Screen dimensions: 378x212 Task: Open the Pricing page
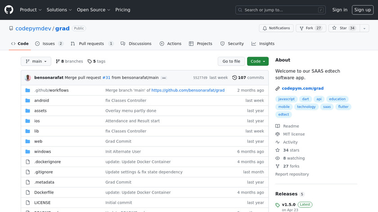tap(123, 10)
